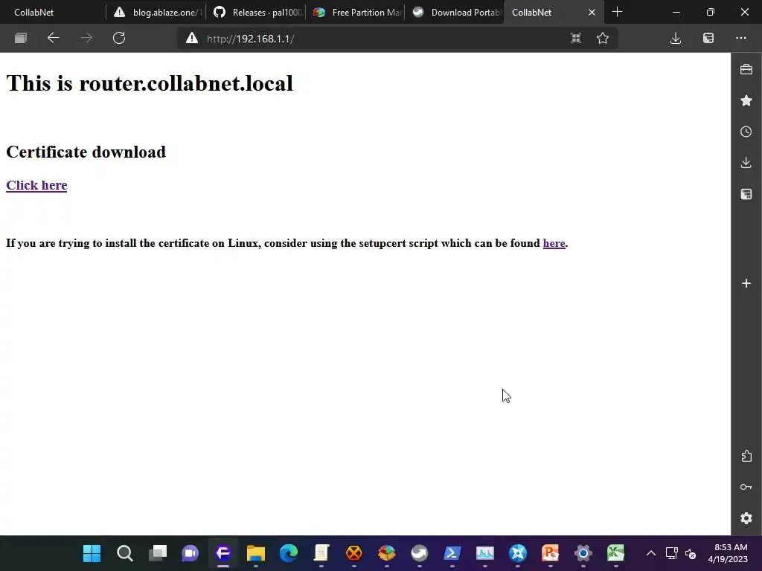Close the active CollabNet tab

click(x=592, y=12)
